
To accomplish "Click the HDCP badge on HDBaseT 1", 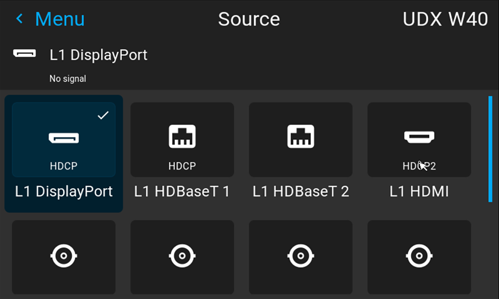I will [x=182, y=166].
